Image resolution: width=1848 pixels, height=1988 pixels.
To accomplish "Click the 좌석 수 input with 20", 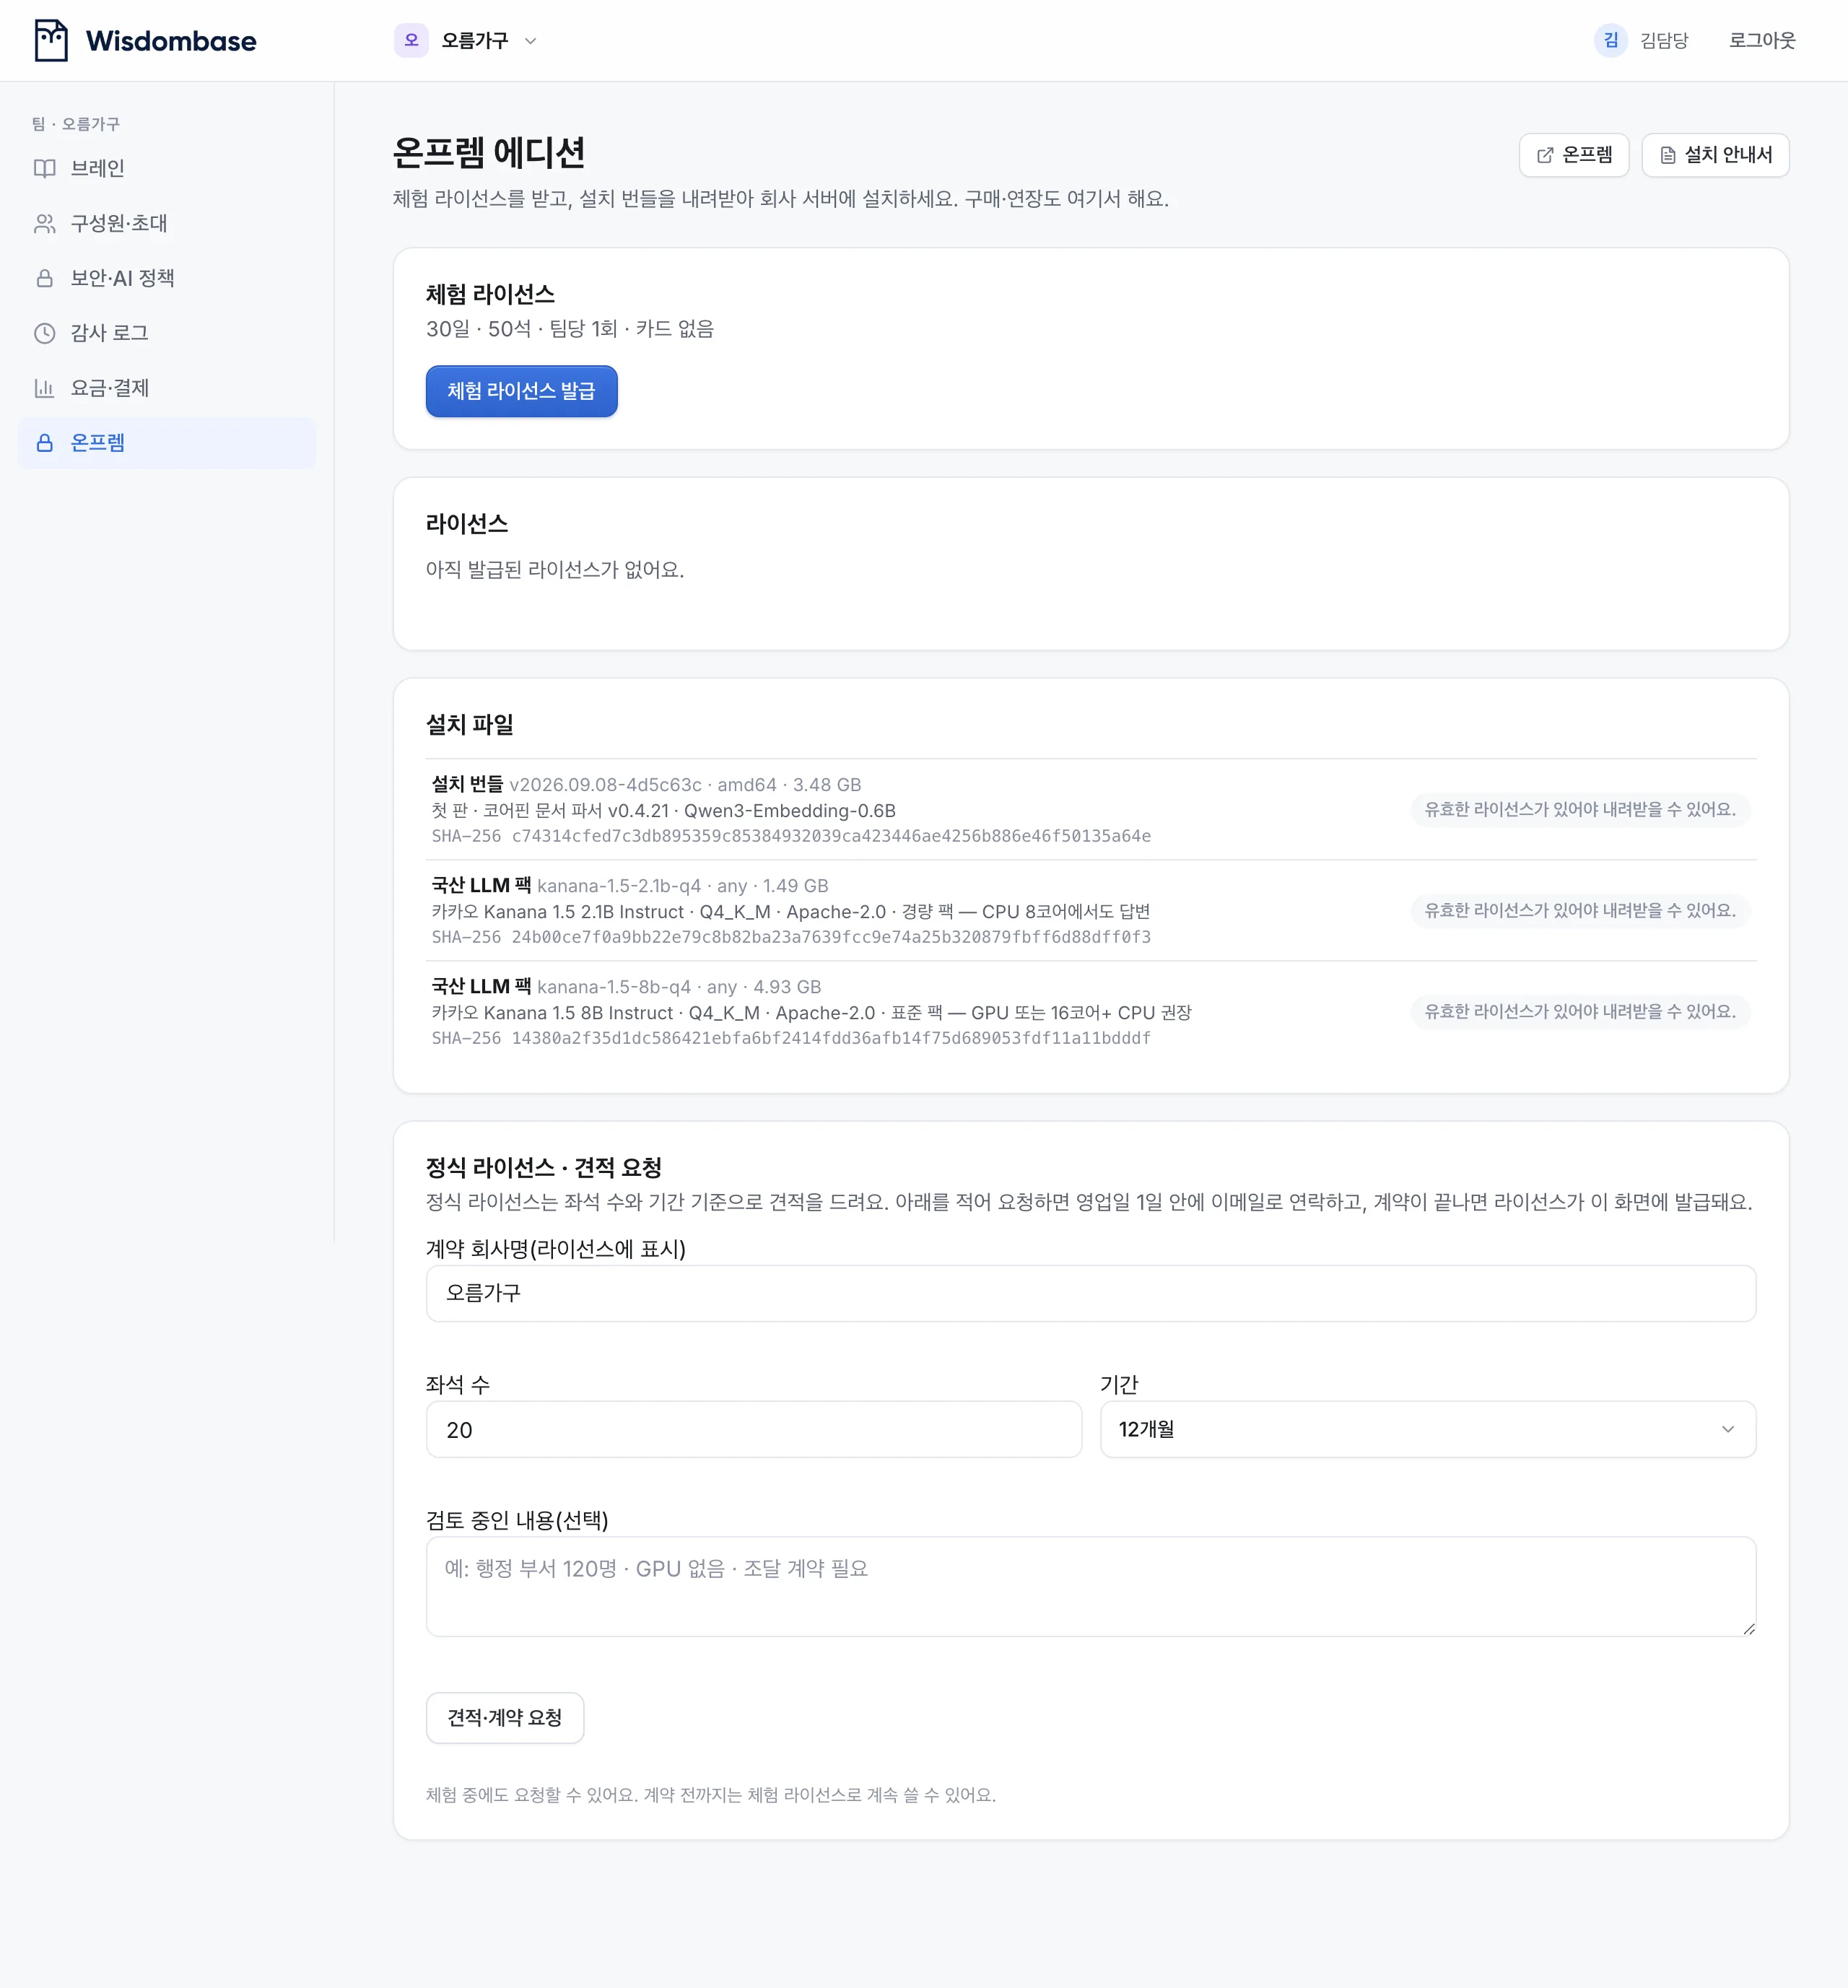I will pyautogui.click(x=753, y=1430).
